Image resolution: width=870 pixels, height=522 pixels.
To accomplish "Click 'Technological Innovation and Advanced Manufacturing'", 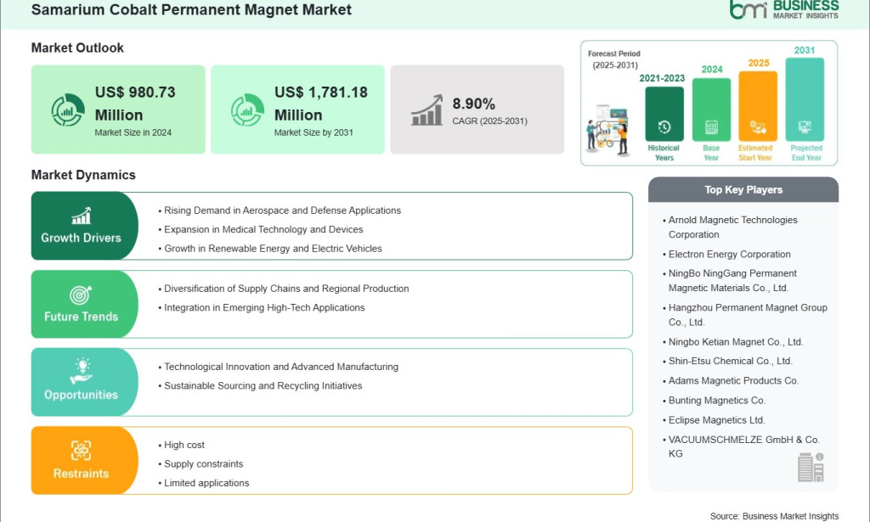I will click(x=281, y=367).
